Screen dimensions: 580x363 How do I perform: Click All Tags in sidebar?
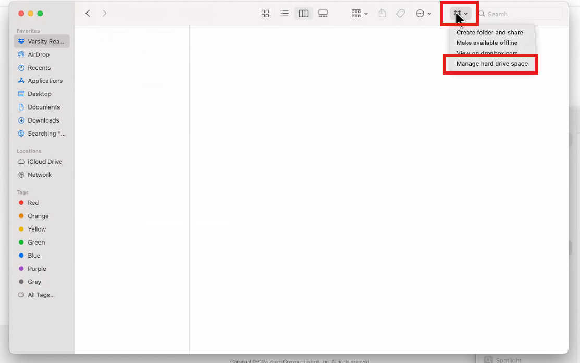point(41,295)
